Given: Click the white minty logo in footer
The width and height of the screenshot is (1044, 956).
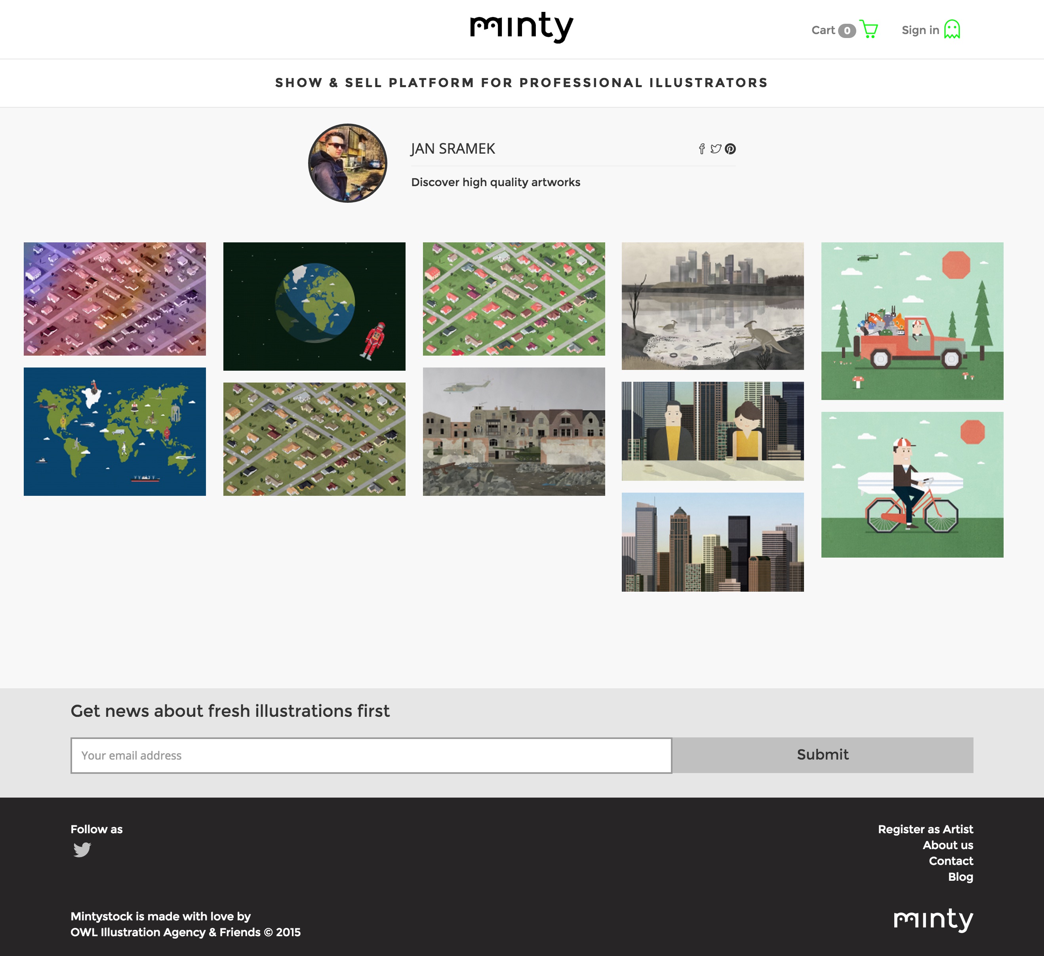Looking at the screenshot, I should 933,920.
